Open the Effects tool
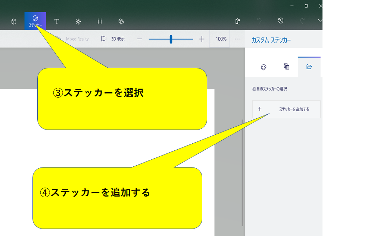The width and height of the screenshot is (374, 236). tap(78, 22)
